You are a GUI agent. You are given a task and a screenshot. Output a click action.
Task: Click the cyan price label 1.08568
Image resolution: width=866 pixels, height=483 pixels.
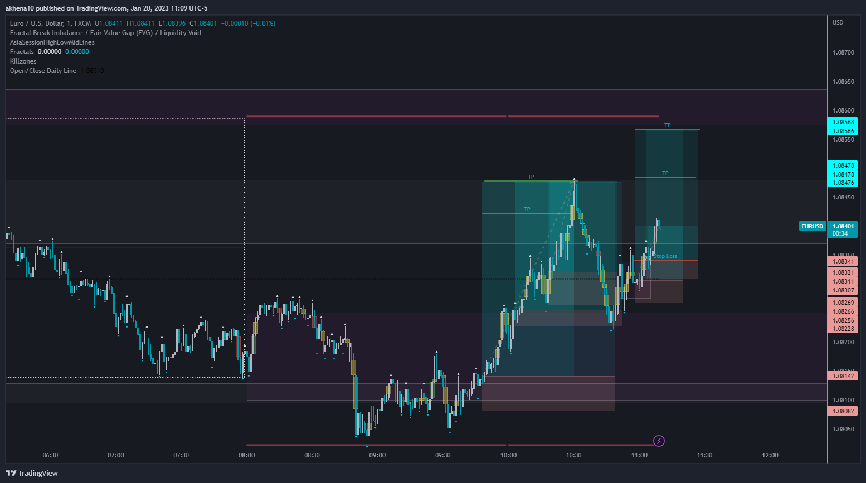coord(843,122)
